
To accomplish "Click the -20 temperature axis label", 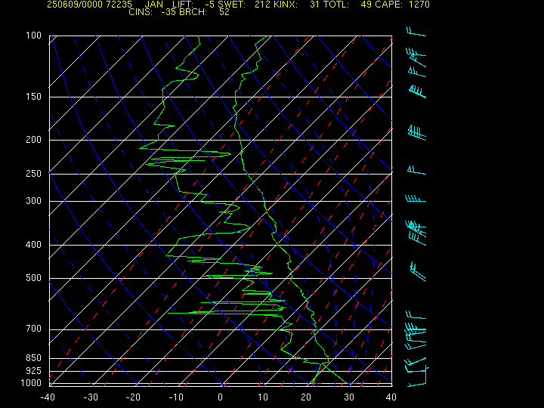I will click(x=133, y=397).
